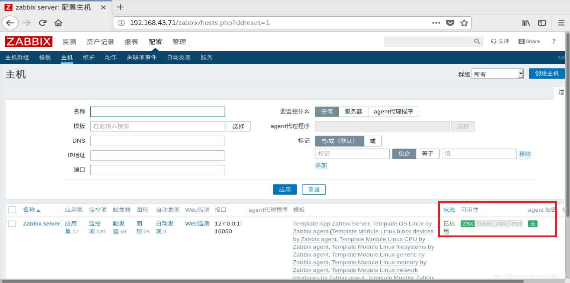Open the 支持 support link
Viewport: 570px width, 283px height.
[x=500, y=41]
